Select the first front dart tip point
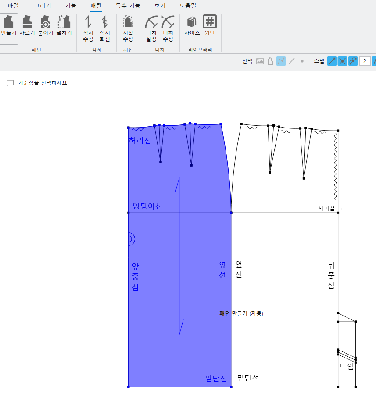This screenshot has height=408, width=376. pos(161,162)
